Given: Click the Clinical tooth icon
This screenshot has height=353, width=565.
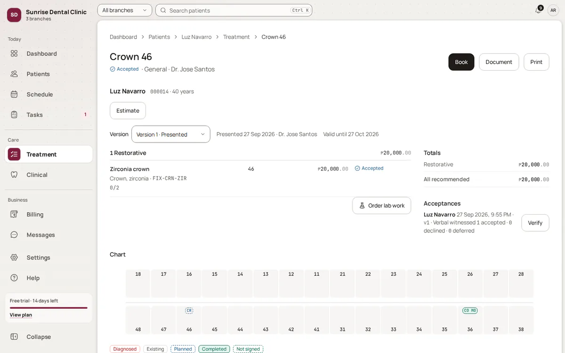Looking at the screenshot, I should (14, 175).
